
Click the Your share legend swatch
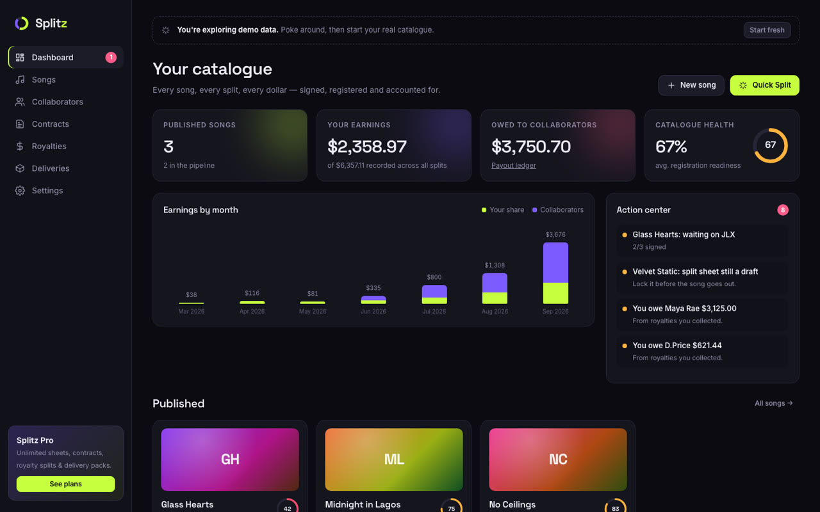(x=484, y=210)
